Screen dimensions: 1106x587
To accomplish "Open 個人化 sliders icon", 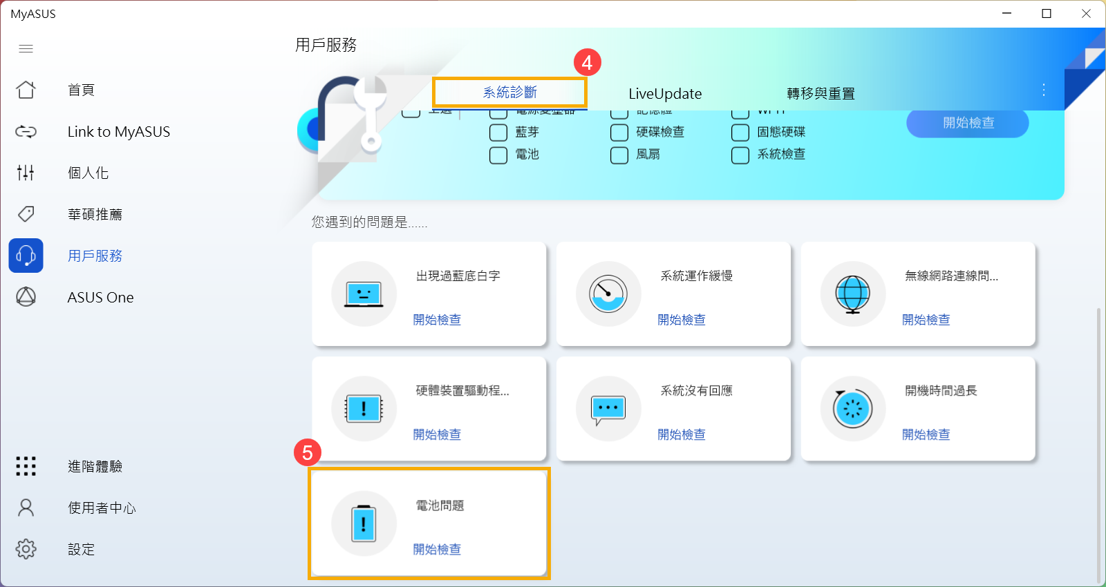I will tap(26, 173).
